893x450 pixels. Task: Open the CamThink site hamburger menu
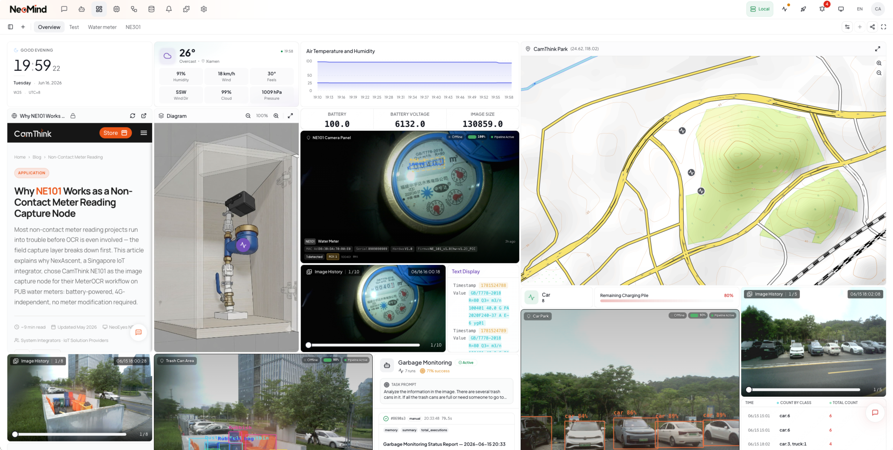pos(144,133)
